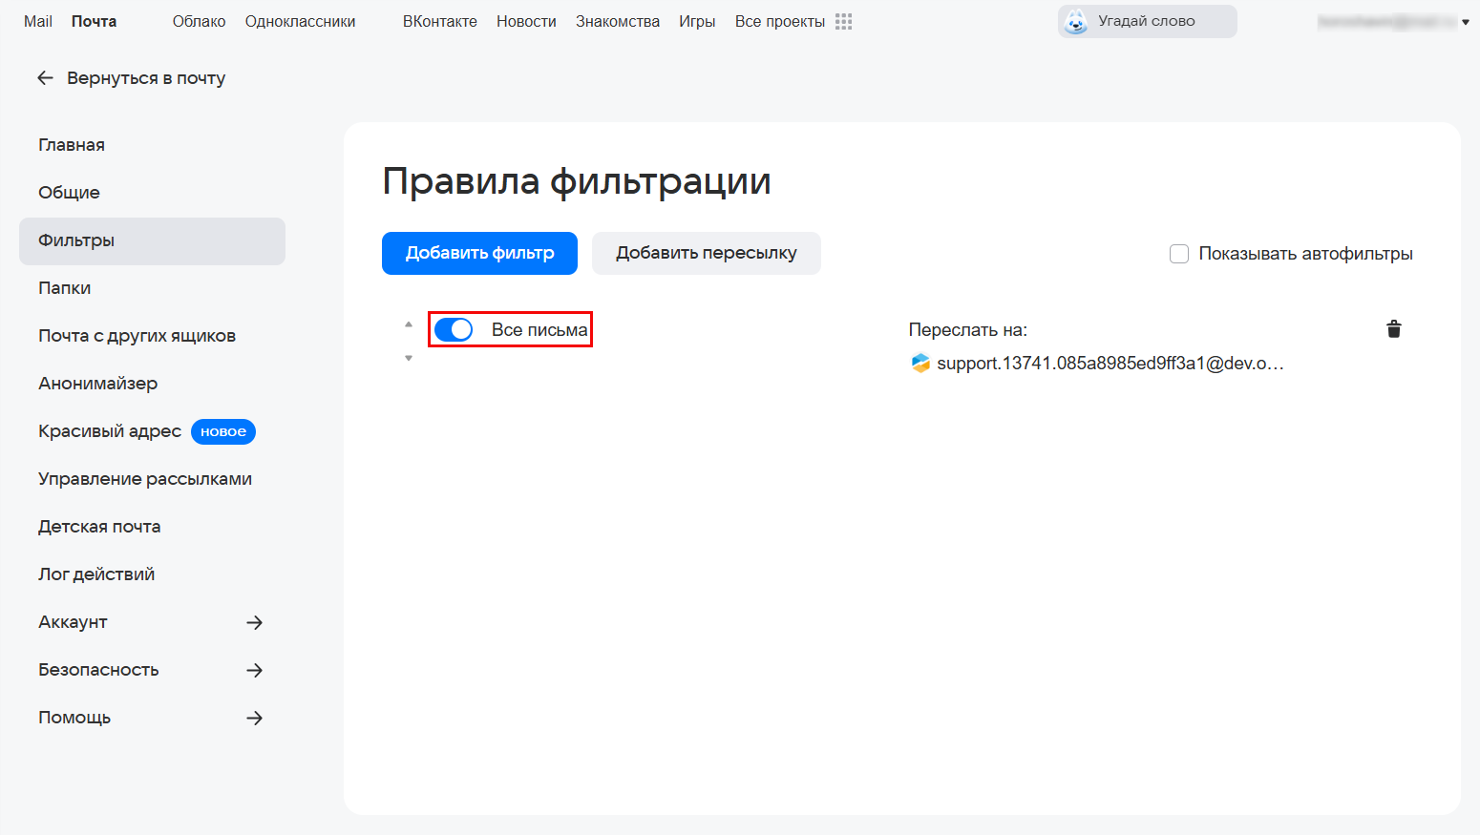Viewport: 1480px width, 835px height.
Task: Delete the forwarding filter with trash icon
Action: (1393, 329)
